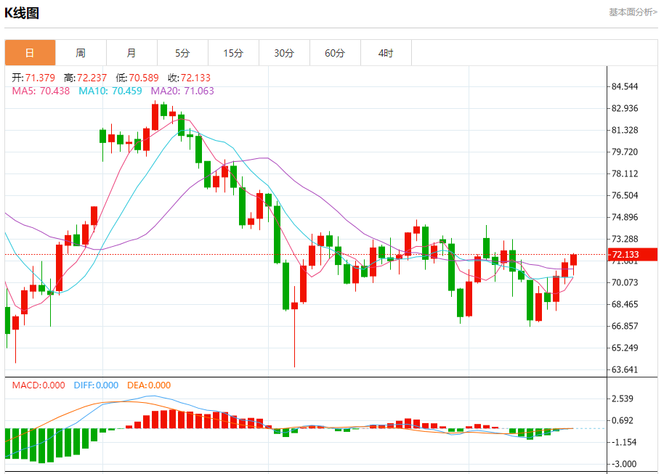Click the 65.249 price axis label

(625, 348)
